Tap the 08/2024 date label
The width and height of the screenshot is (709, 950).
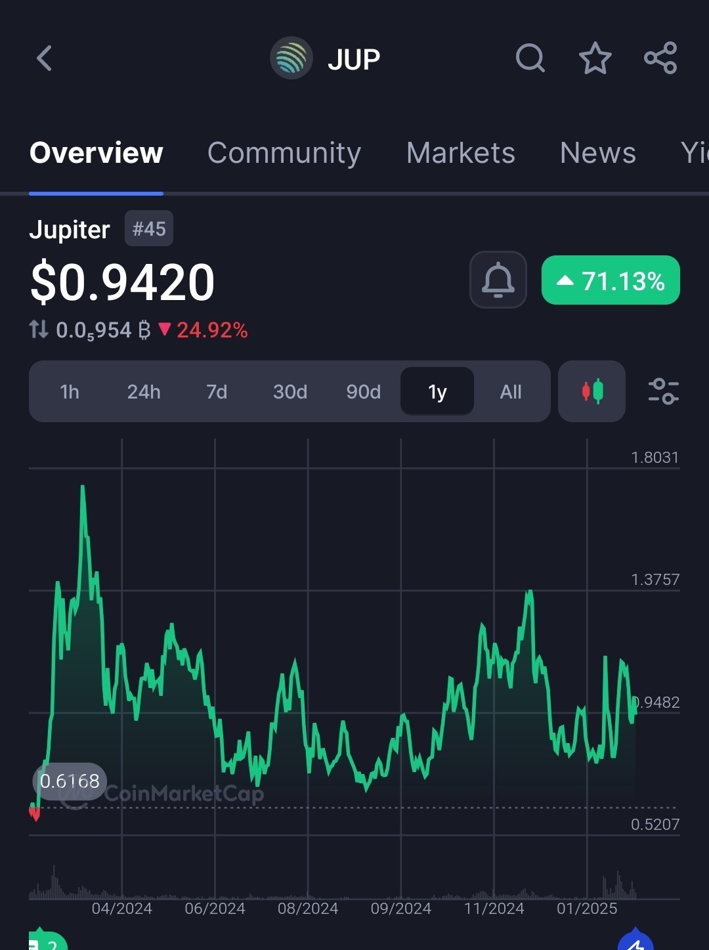coord(308,909)
